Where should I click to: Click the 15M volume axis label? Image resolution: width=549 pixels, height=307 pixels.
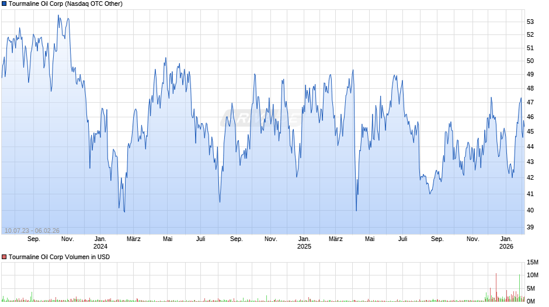point(533,262)
